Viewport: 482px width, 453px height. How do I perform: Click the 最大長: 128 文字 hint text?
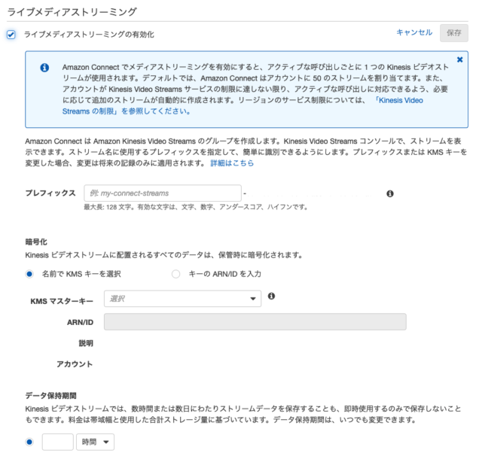(x=196, y=207)
